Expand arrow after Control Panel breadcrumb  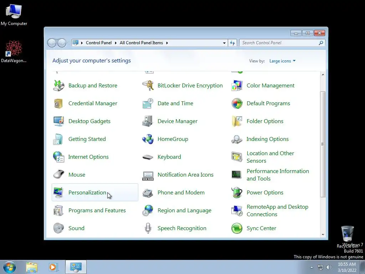coord(116,43)
